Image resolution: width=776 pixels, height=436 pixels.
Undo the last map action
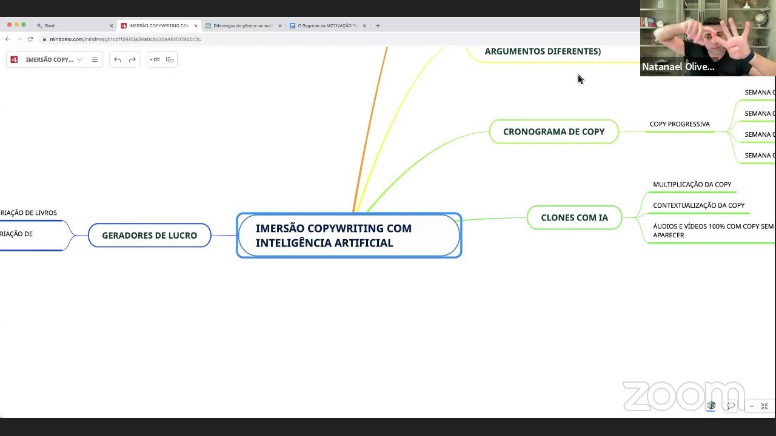118,59
